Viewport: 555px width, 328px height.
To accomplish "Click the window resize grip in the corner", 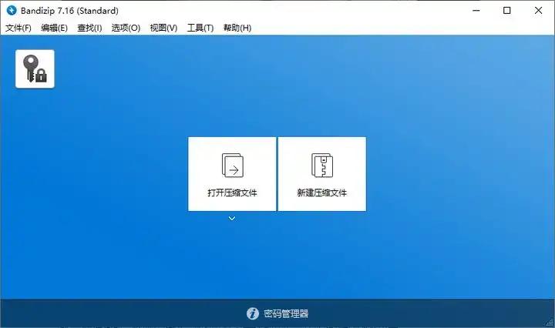I will (550, 323).
